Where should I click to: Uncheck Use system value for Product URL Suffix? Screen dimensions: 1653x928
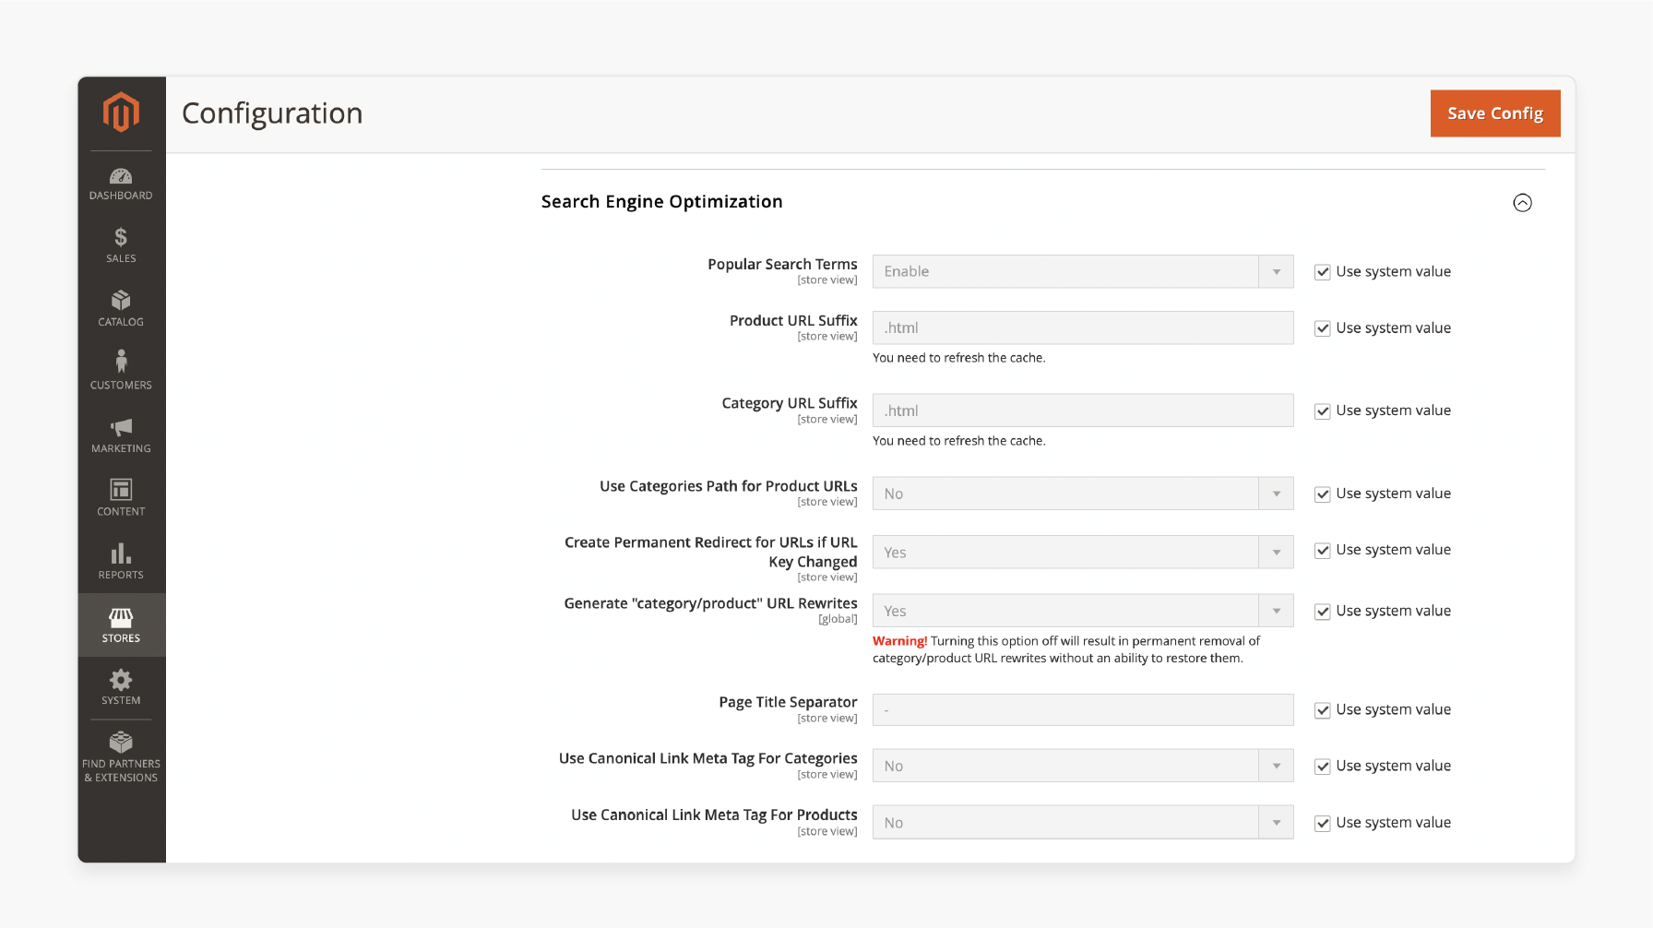tap(1322, 328)
